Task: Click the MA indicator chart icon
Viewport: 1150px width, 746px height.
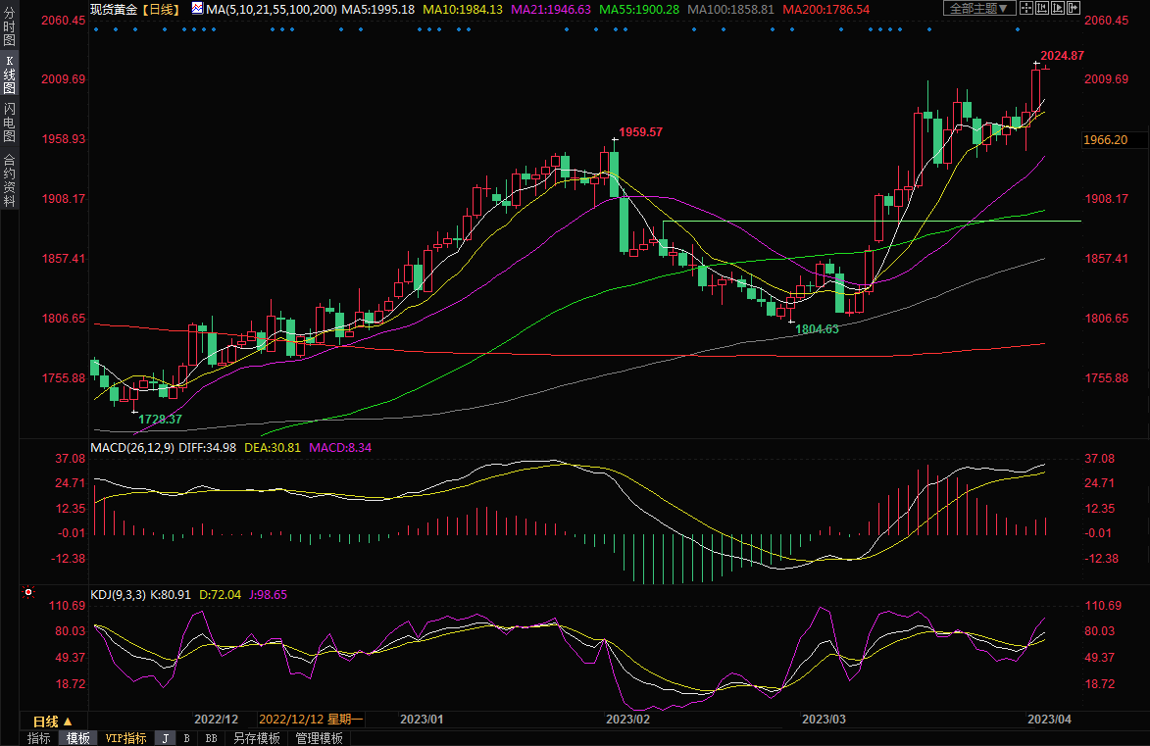Action: click(197, 9)
